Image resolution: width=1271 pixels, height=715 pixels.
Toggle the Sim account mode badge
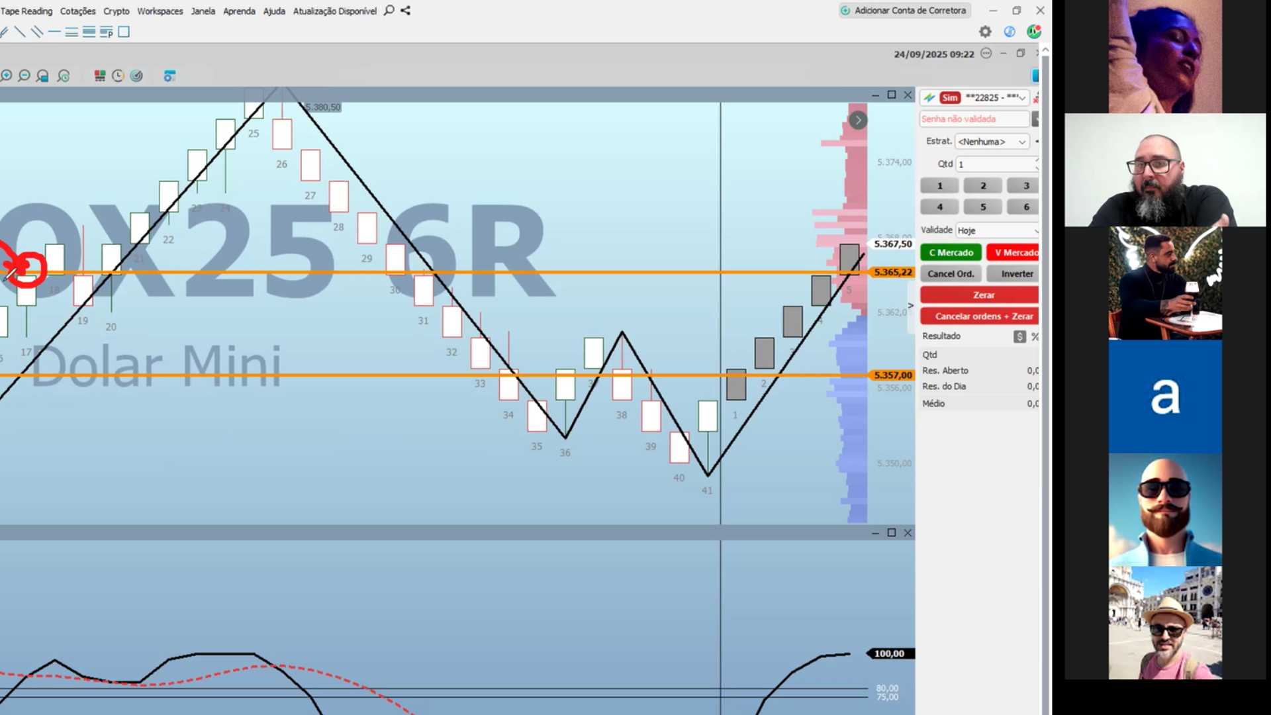(950, 98)
